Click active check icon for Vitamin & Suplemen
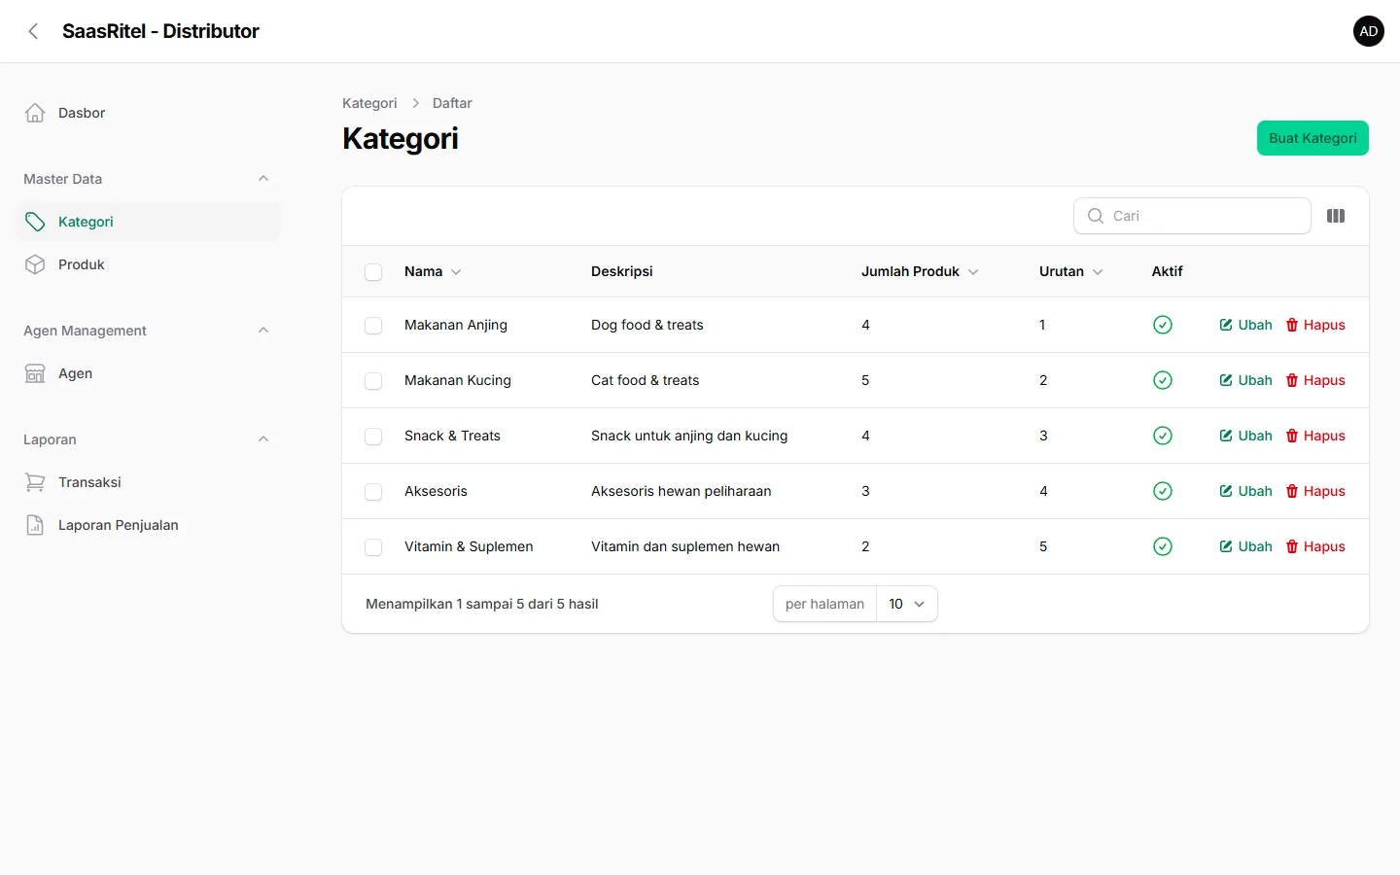The width and height of the screenshot is (1400, 875). click(1163, 546)
